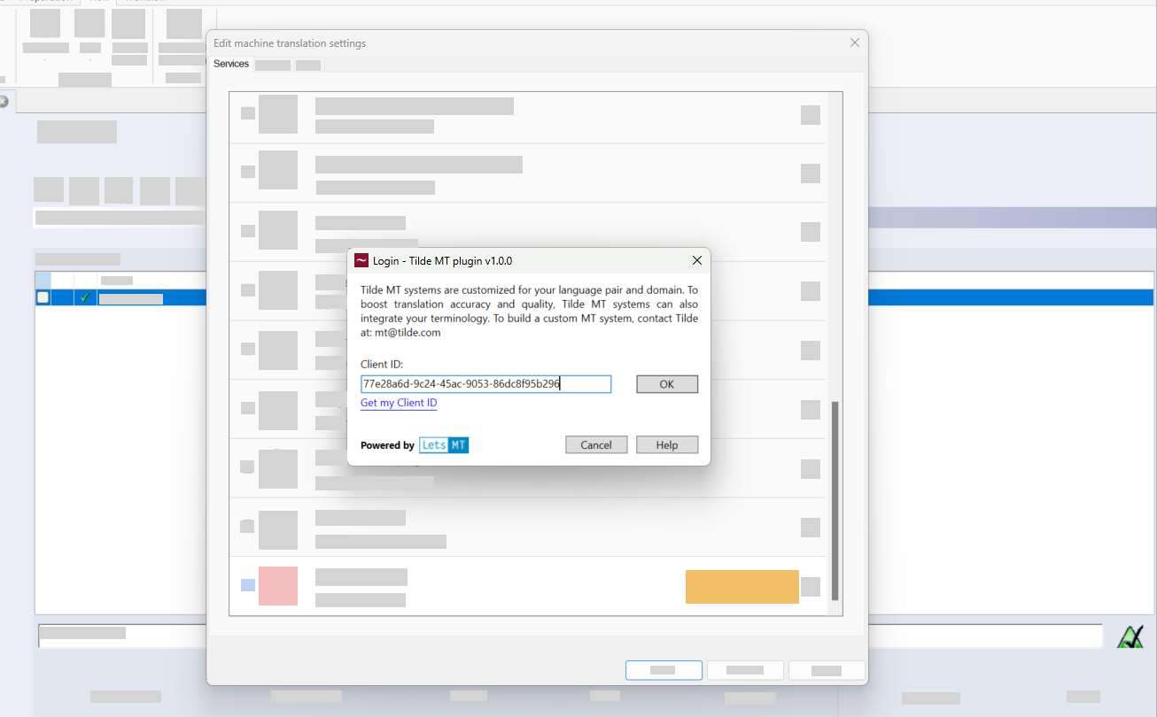Viewport: 1157px width, 717px height.
Task: Click the orange button in the last service row
Action: (742, 587)
